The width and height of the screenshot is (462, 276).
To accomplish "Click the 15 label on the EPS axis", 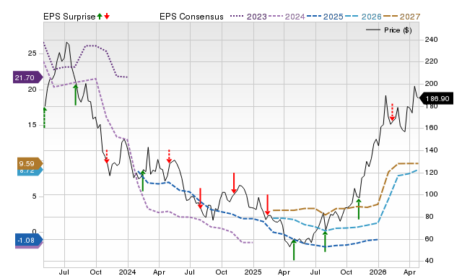I will click(x=32, y=125).
